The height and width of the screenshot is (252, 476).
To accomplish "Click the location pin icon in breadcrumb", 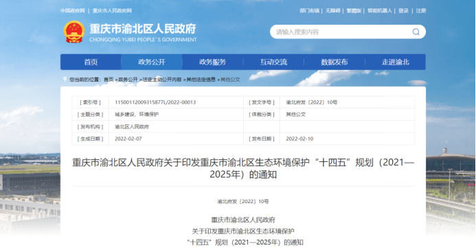I will tap(65, 79).
